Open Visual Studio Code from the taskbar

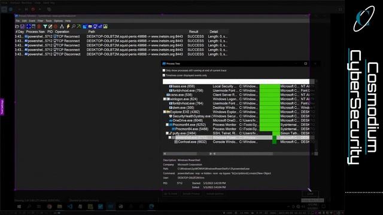coord(70,207)
